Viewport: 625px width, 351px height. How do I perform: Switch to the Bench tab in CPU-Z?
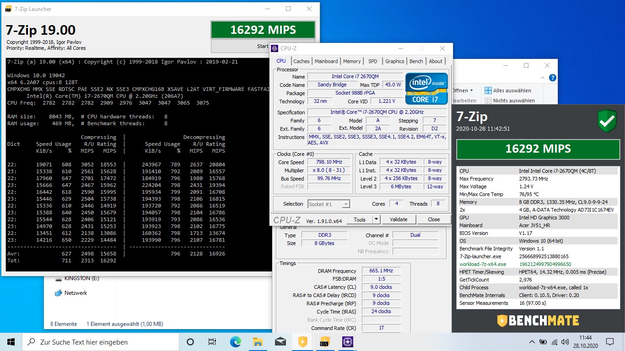coord(416,61)
